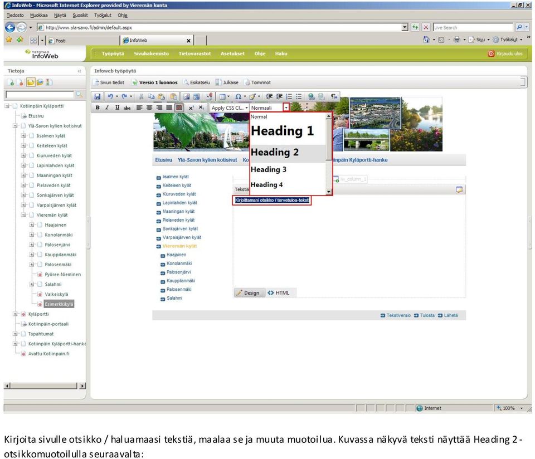The image size is (535, 459).
Task: Expand the Kiuruveden kylät tree node
Action: pyautogui.click(x=23, y=155)
